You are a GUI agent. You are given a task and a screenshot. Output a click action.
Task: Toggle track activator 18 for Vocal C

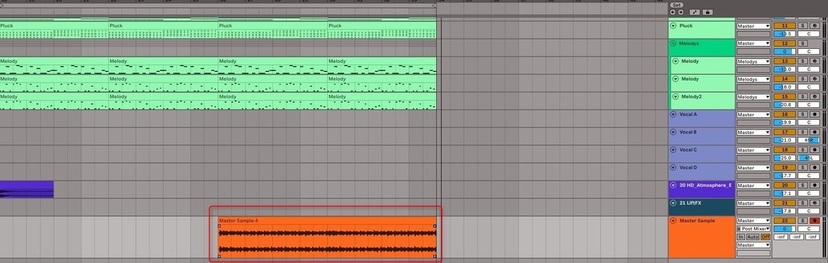tap(785, 150)
